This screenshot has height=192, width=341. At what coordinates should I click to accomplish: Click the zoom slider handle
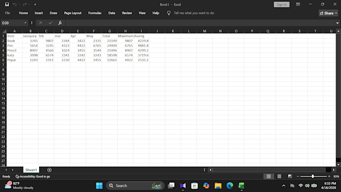tap(313, 176)
